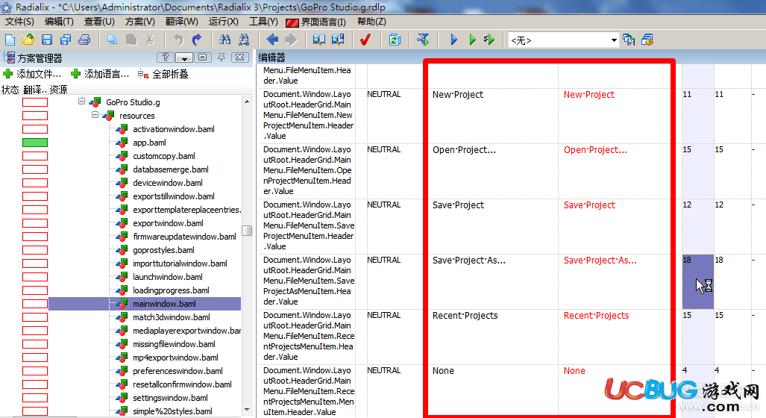
Task: Click the panel float window button
Action: point(202,57)
